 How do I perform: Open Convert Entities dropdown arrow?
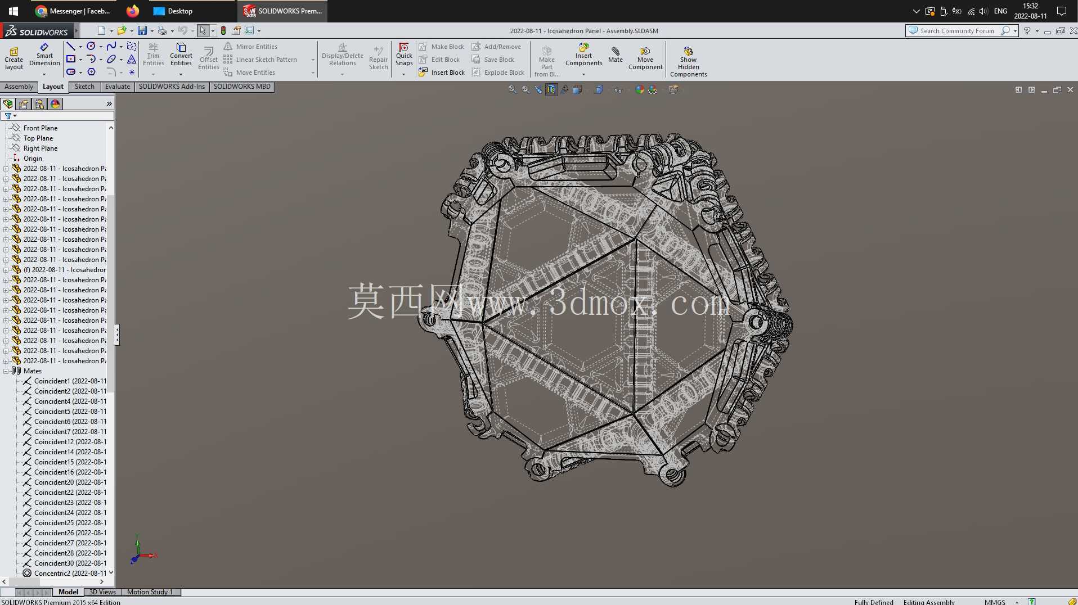click(x=181, y=74)
